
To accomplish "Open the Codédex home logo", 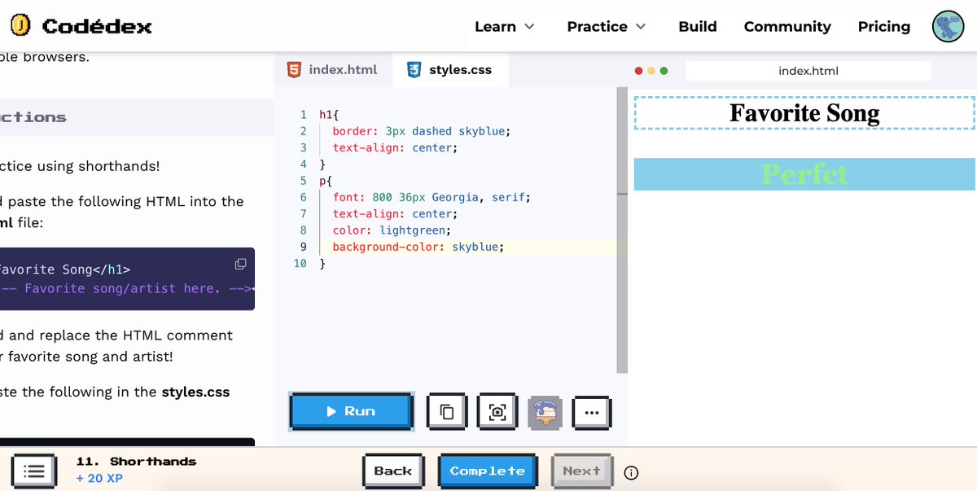I will coord(81,26).
